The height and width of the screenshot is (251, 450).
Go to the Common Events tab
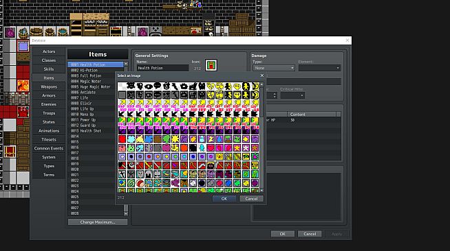pos(49,148)
